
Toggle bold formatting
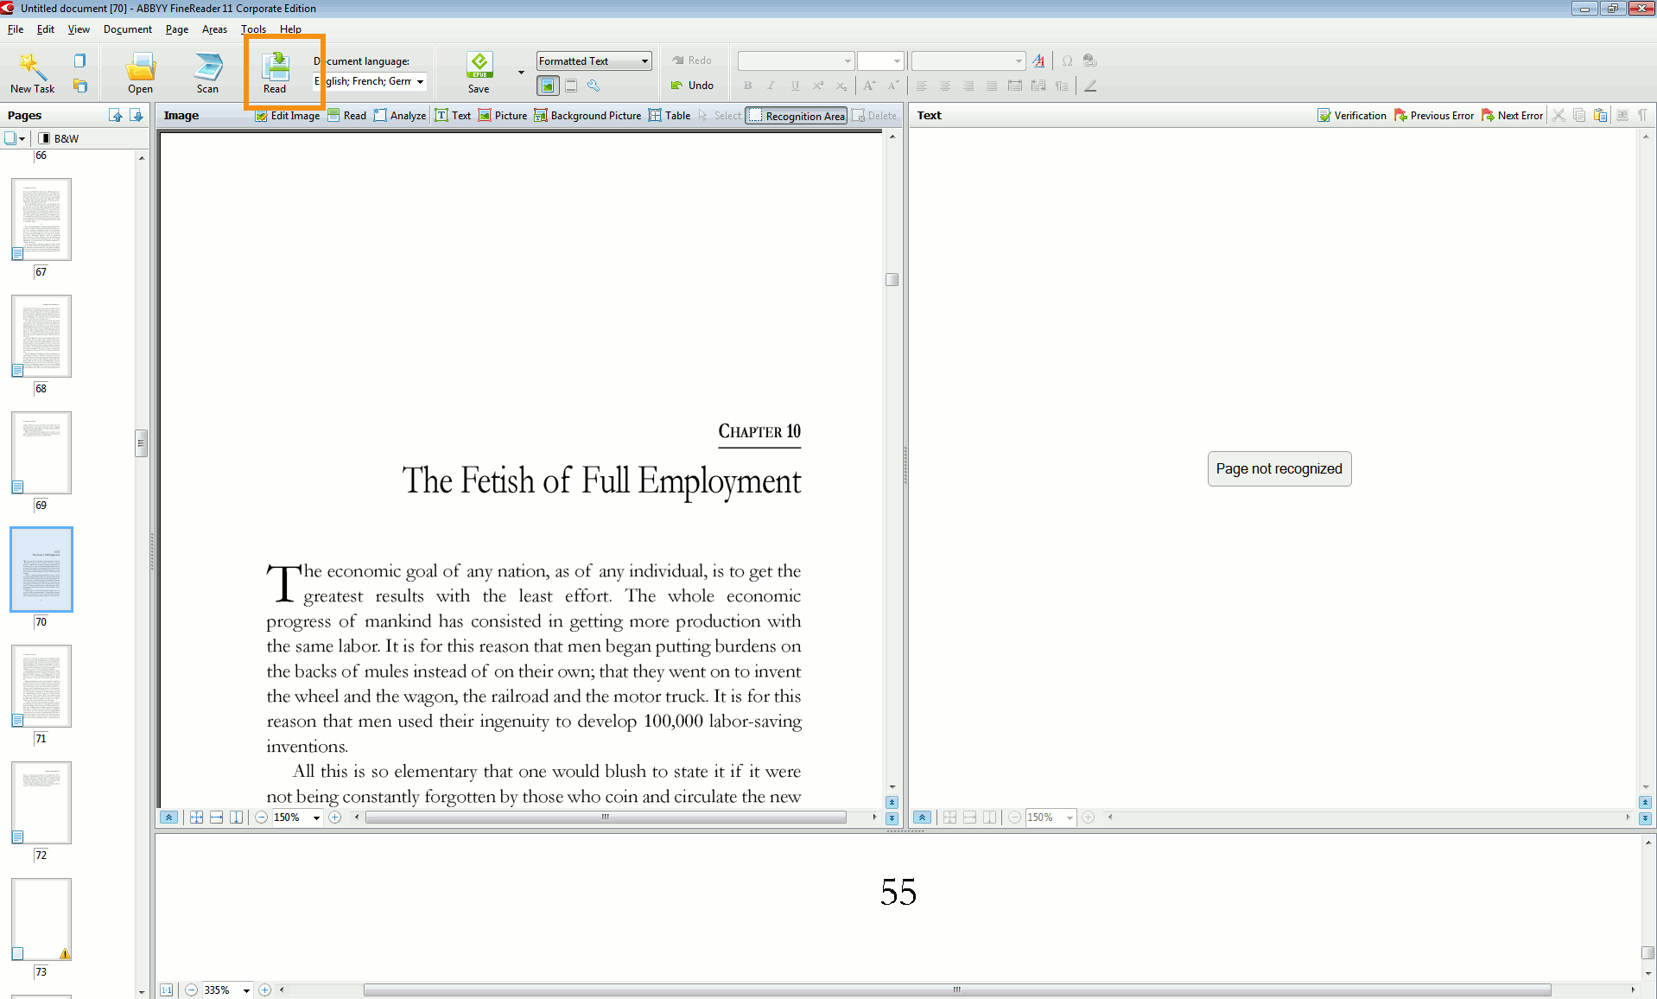(x=748, y=86)
